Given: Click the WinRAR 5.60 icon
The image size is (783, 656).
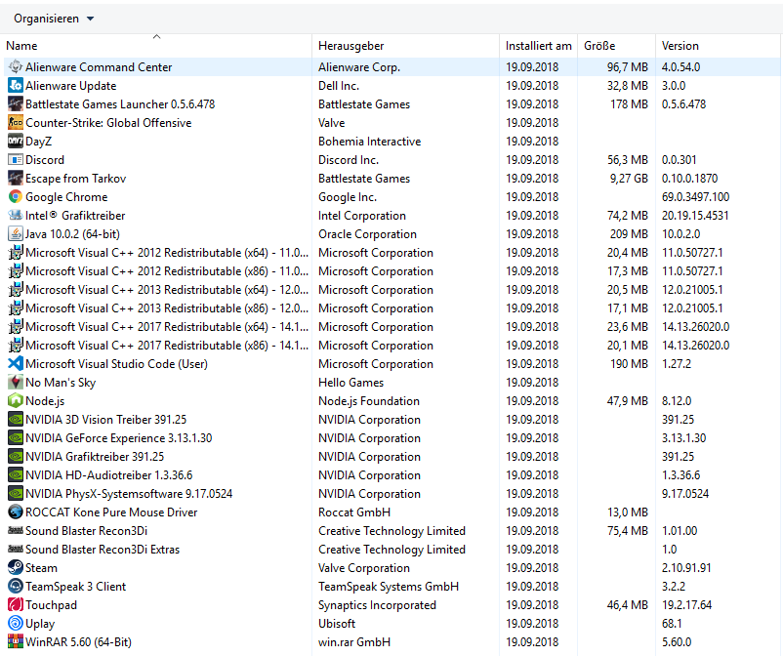Looking at the screenshot, I should pyautogui.click(x=16, y=642).
